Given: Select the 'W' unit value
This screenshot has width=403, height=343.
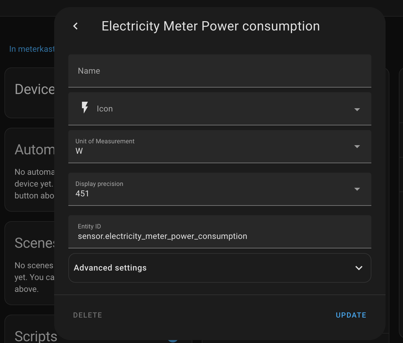Looking at the screenshot, I should coord(79,151).
